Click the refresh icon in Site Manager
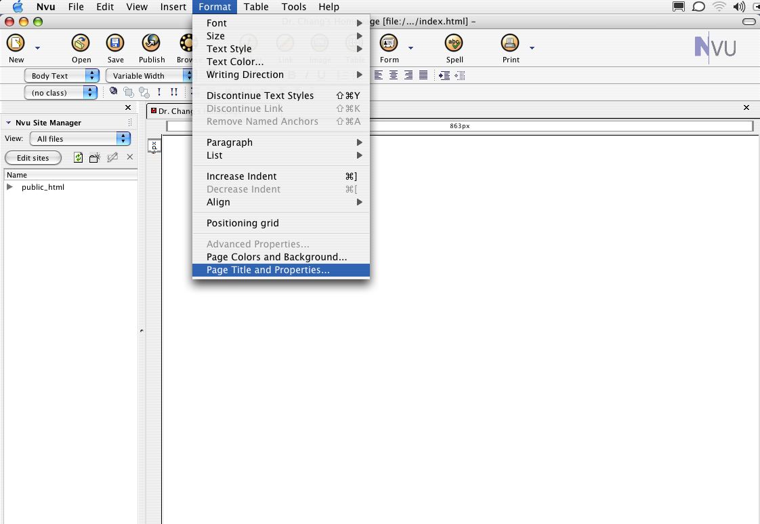This screenshot has height=524, width=760. tap(79, 157)
